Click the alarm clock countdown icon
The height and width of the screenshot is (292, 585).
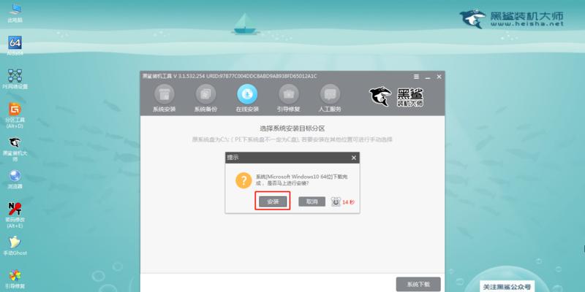(x=336, y=201)
